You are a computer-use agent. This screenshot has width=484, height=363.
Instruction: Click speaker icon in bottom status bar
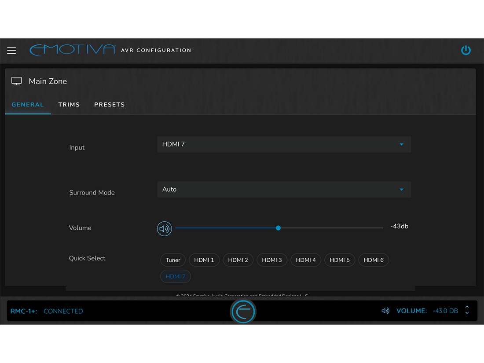coord(385,311)
